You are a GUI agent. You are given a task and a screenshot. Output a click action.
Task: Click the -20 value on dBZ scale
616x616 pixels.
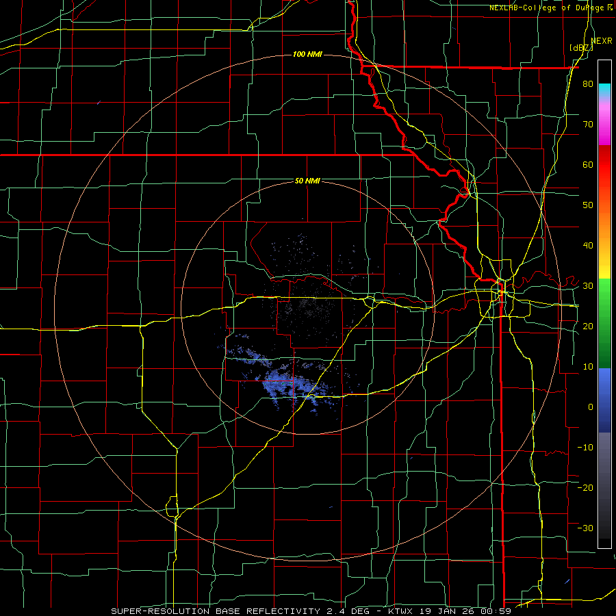(585, 488)
